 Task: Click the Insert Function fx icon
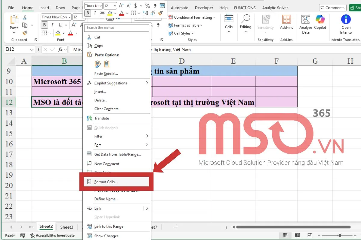coord(60,49)
